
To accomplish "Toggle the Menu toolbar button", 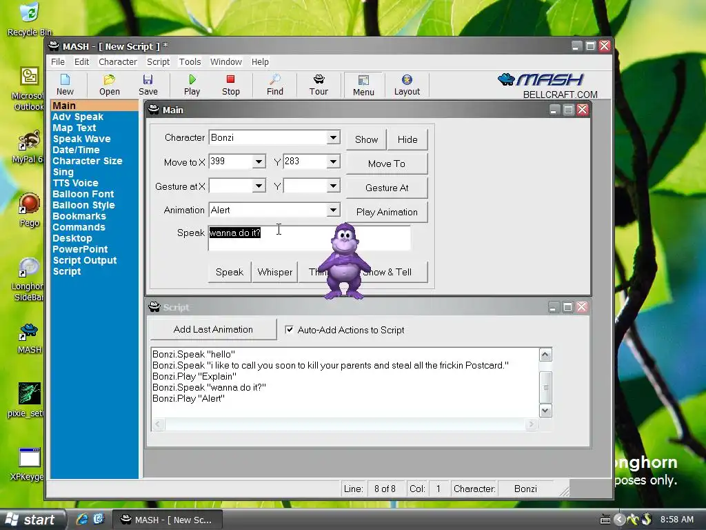I will 363,85.
